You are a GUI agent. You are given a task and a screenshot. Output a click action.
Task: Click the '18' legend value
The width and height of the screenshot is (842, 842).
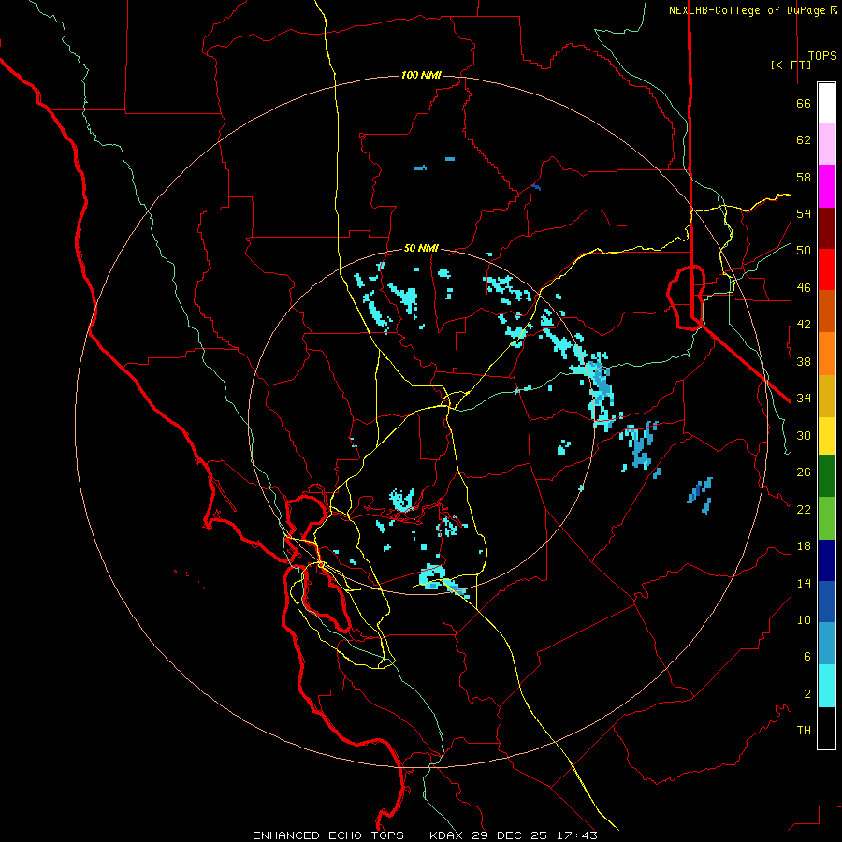(804, 546)
